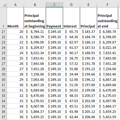Select row header 1
The width and height of the screenshot is (120, 120).
coord(3,18)
